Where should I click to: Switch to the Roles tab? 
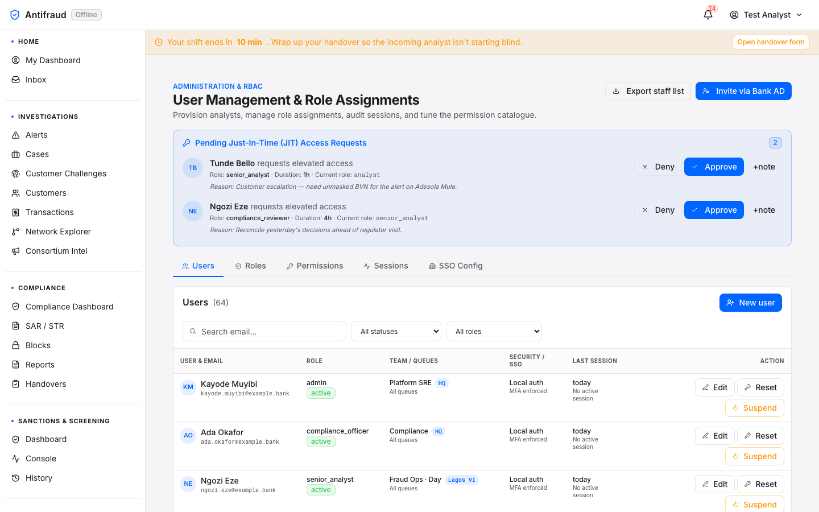(x=251, y=266)
